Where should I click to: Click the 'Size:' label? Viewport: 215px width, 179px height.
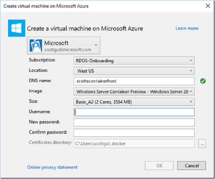coord(33,101)
